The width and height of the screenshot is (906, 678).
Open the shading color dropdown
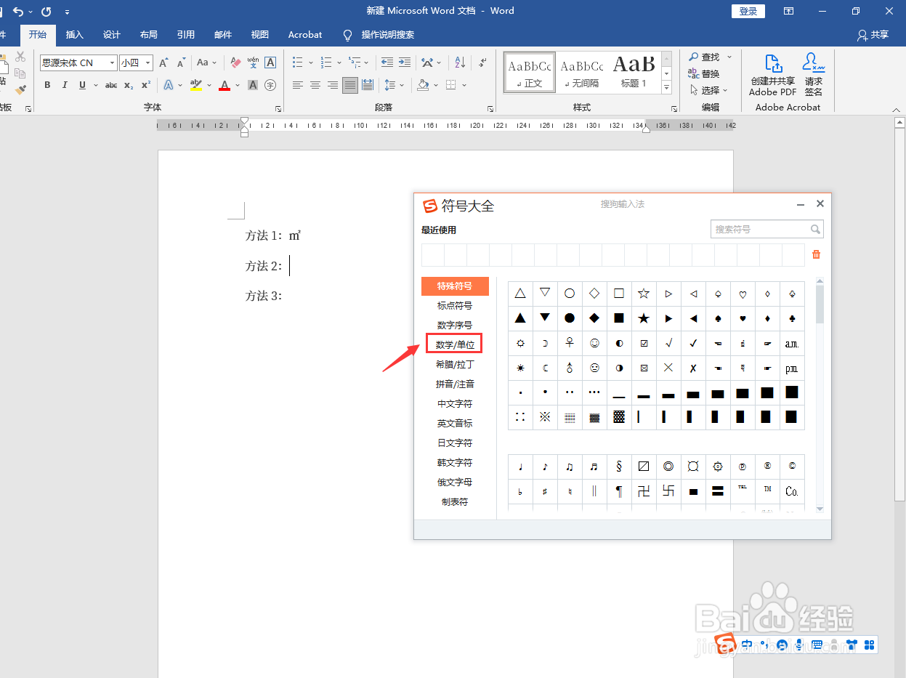click(x=436, y=85)
